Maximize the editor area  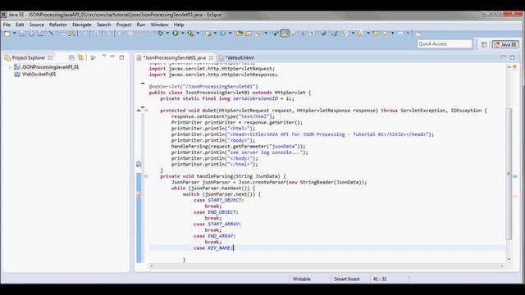pos(512,57)
